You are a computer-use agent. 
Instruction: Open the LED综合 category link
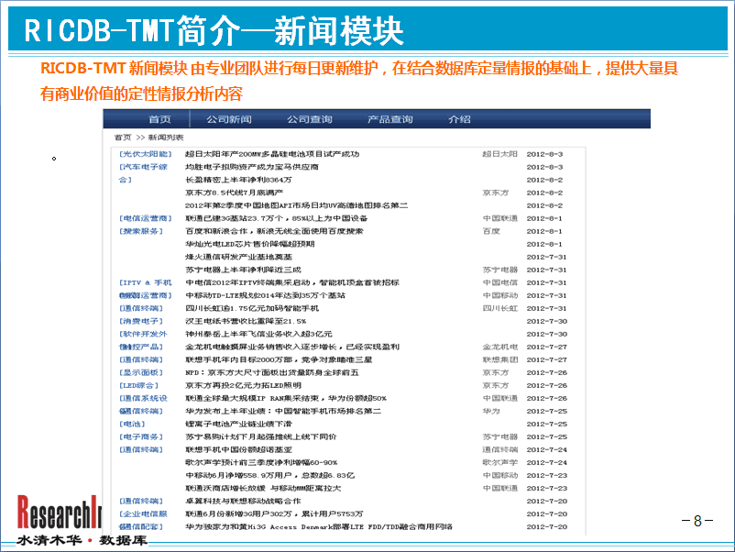tap(138, 385)
